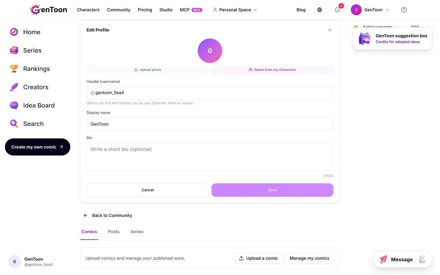Click the Series books icon
The image size is (440, 275).
click(14, 50)
